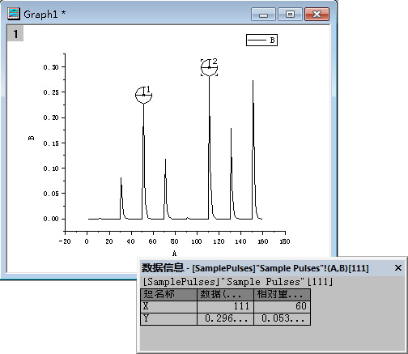
Task: Select the X axis title A
Action: [174, 254]
